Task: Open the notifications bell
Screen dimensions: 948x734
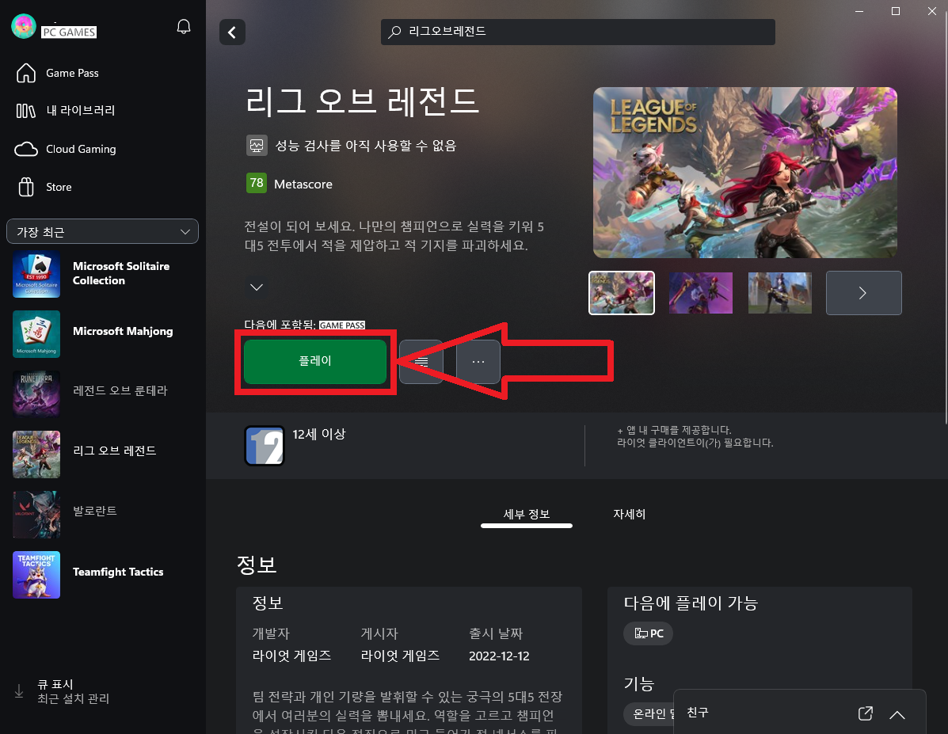Action: click(x=184, y=27)
